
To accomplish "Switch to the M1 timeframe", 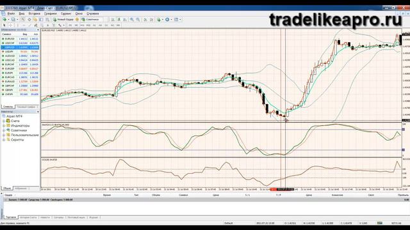I will (x=70, y=26).
